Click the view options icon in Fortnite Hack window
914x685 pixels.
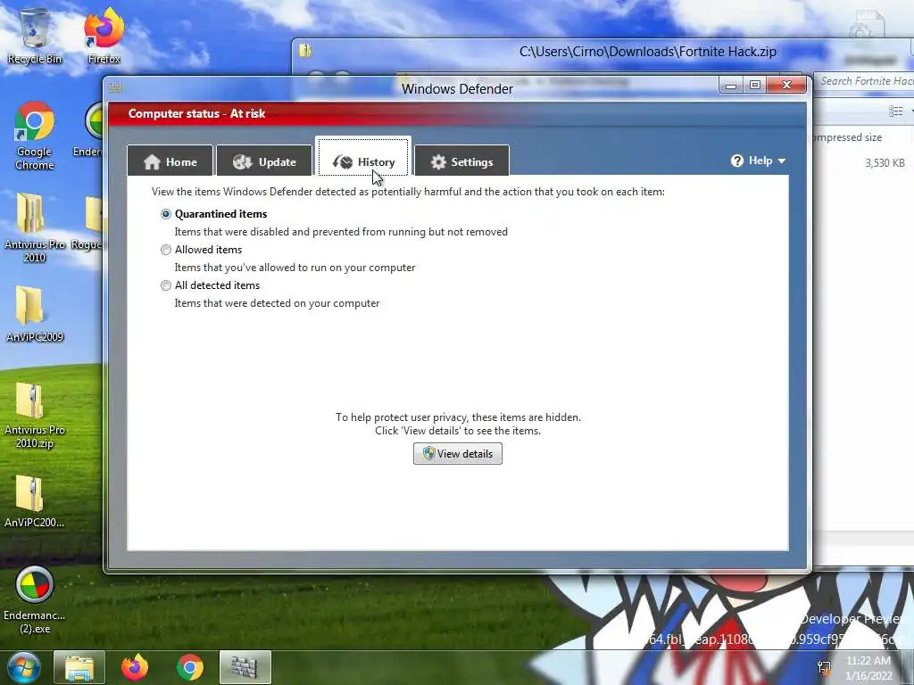(x=896, y=111)
